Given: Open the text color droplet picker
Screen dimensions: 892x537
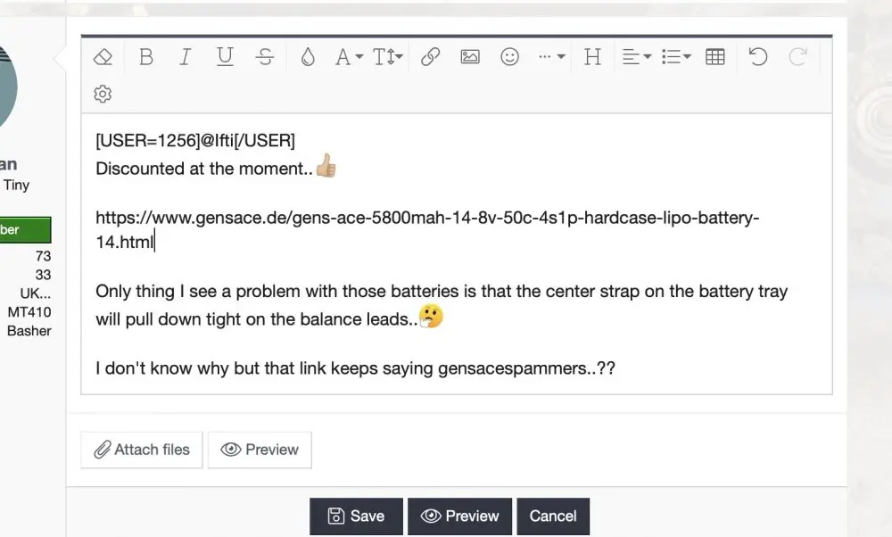Looking at the screenshot, I should point(308,57).
